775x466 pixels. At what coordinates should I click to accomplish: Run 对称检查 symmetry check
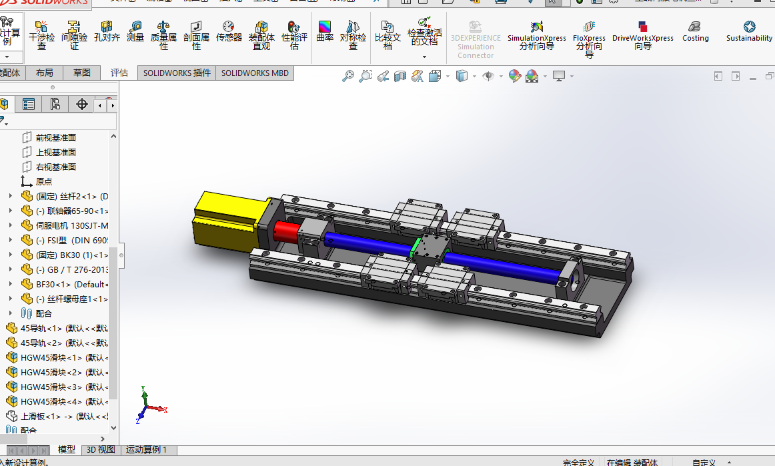353,35
